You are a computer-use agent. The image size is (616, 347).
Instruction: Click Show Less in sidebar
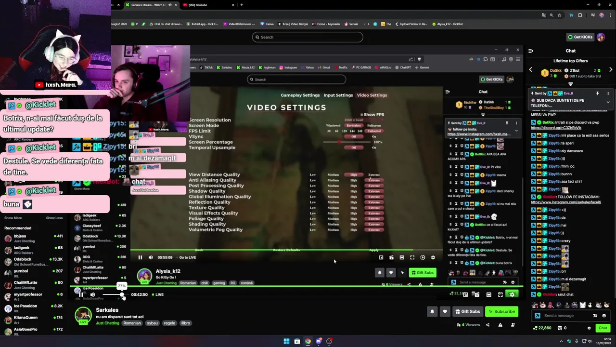tap(54, 218)
